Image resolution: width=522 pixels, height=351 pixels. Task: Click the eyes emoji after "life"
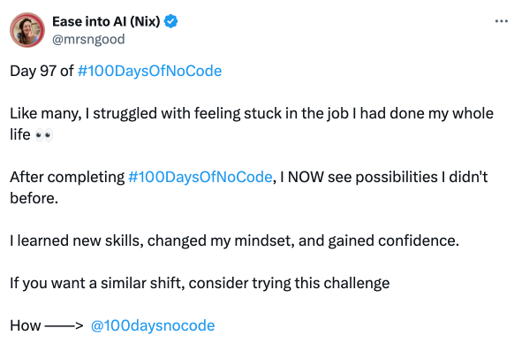(44, 135)
